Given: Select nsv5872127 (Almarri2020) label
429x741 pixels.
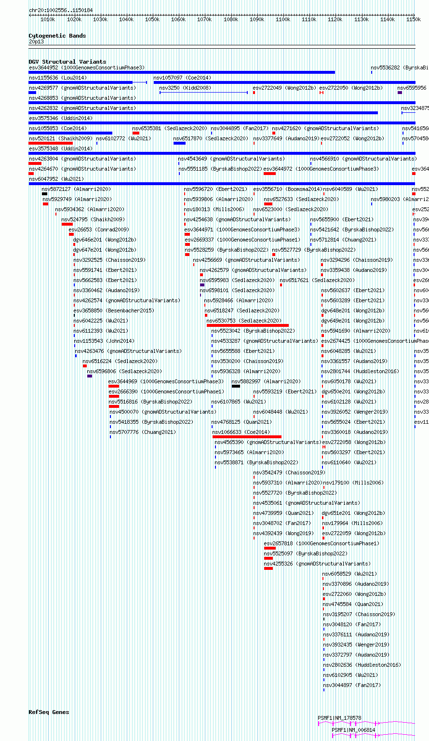Looking at the screenshot, I should 76,189.
